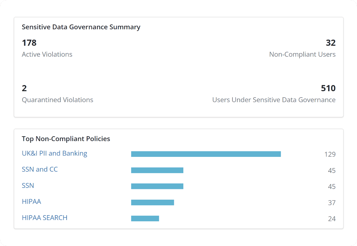The image size is (357, 246).
Task: Click the SSN policy link
Action: click(x=28, y=185)
